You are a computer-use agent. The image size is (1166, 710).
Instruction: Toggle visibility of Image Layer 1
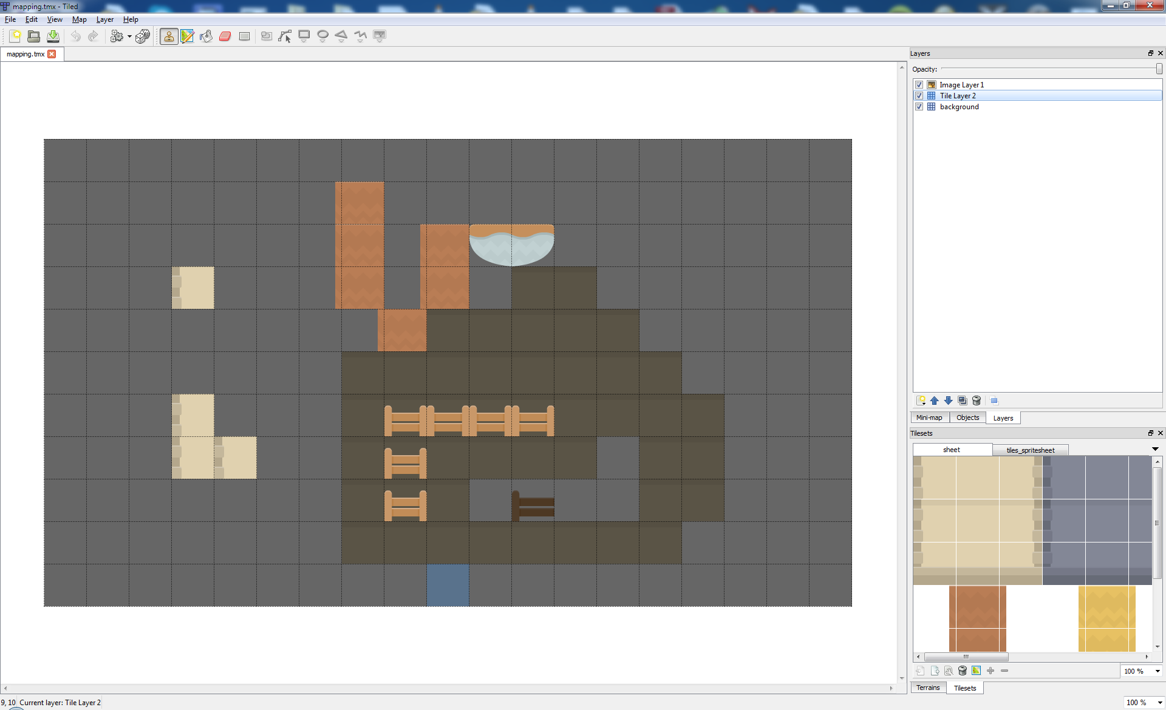point(919,85)
